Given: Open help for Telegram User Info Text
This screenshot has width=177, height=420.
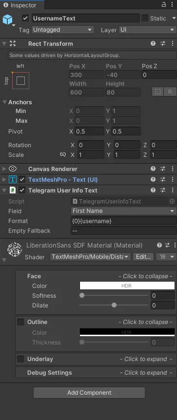Looking at the screenshot, I should [x=153, y=190].
